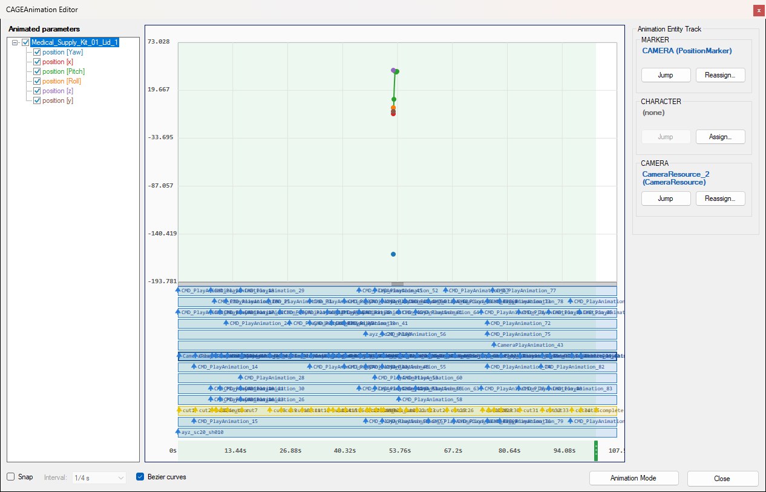Viewport: 766px width, 492px height.
Task: Enable the Snap checkbox
Action: coord(10,477)
